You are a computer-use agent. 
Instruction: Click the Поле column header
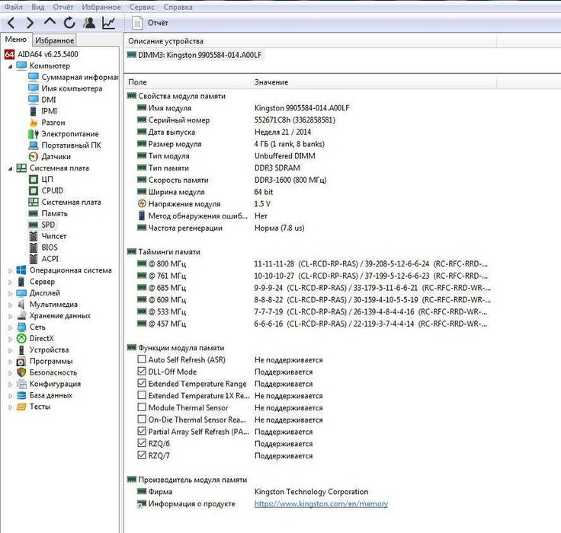pos(188,82)
